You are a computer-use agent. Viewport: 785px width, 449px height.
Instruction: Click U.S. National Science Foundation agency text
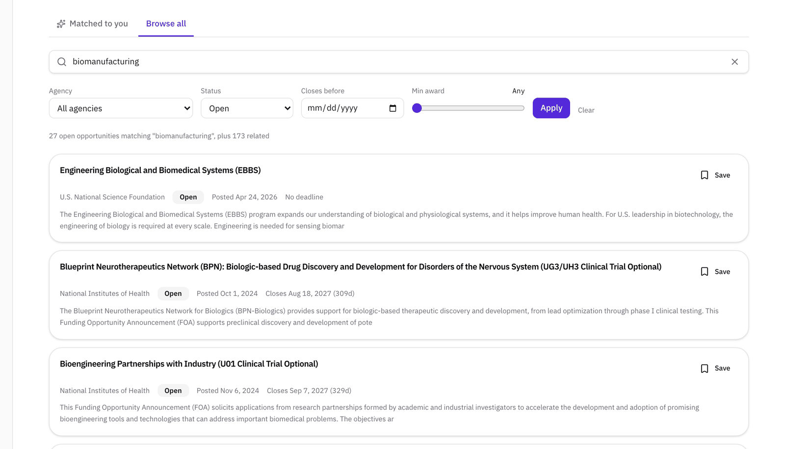[112, 197]
